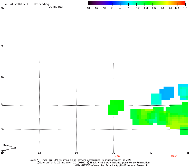Click the date label 20160103
The height and width of the screenshot is (167, 190).
(x=56, y=7)
